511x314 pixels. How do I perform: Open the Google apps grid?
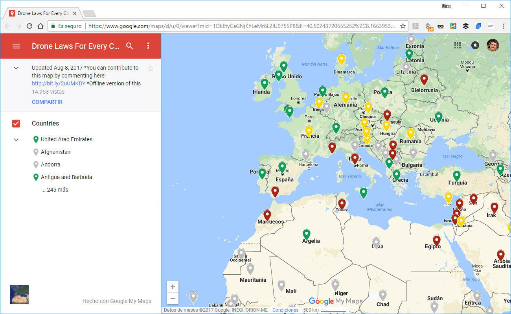[x=458, y=45]
